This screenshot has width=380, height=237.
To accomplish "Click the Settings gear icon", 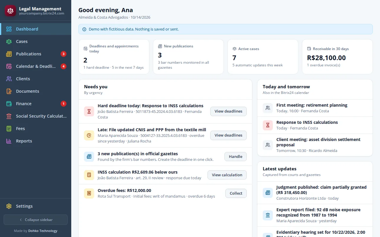I will [x=9, y=206].
